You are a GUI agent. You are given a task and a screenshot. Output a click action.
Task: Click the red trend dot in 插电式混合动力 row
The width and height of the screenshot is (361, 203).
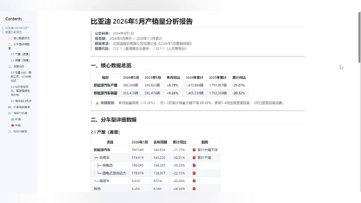pos(194,173)
